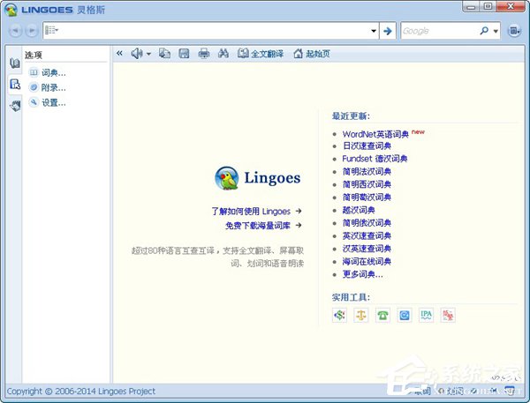
Task: Click the binoculars find icon
Action: pyautogui.click(x=223, y=54)
